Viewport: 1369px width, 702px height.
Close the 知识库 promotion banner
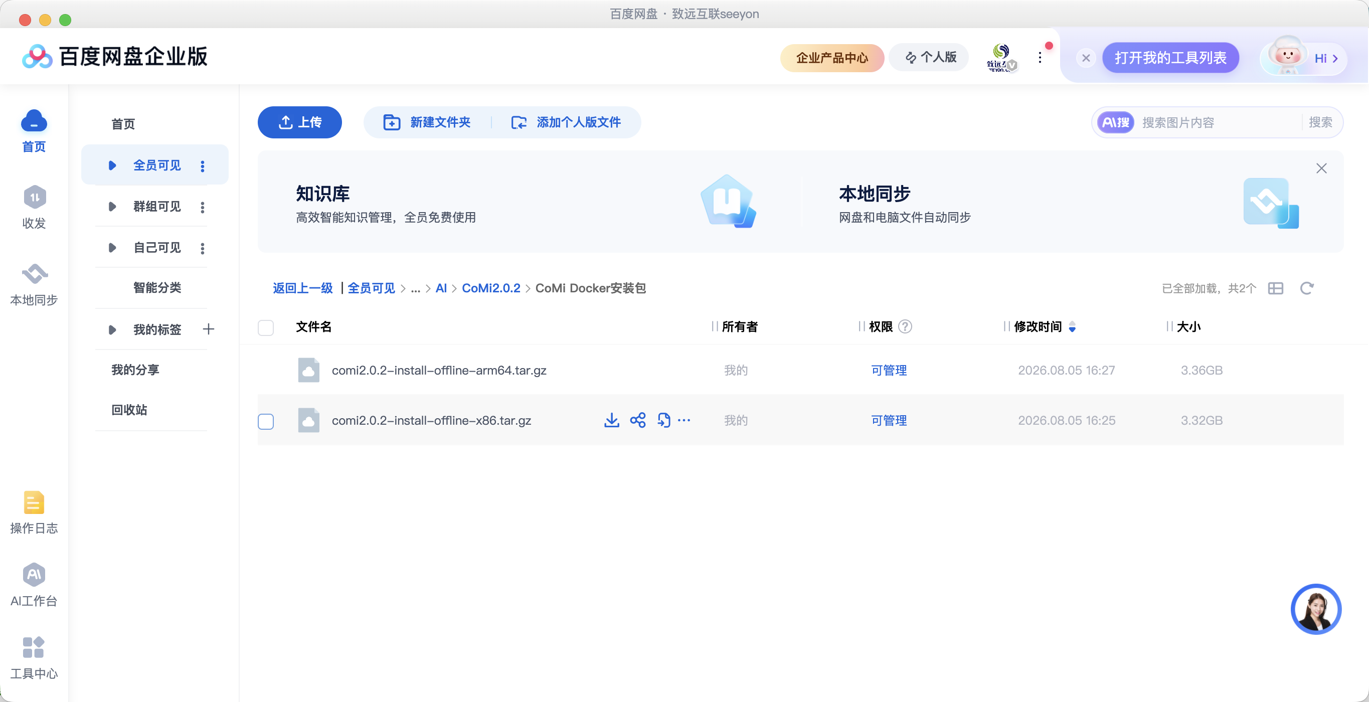[1321, 168]
